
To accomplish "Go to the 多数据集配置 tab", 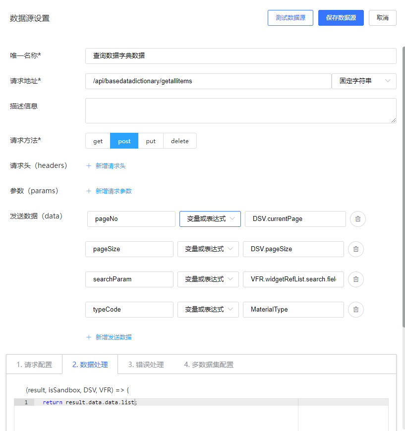I will [x=208, y=365].
